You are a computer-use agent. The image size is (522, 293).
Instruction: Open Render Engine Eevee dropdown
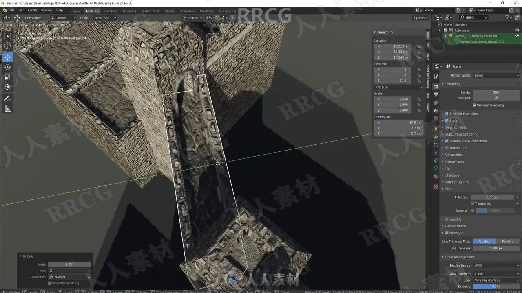coord(496,75)
